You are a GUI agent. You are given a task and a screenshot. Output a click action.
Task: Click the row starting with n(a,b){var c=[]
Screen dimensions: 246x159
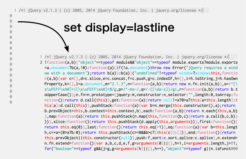141,78
